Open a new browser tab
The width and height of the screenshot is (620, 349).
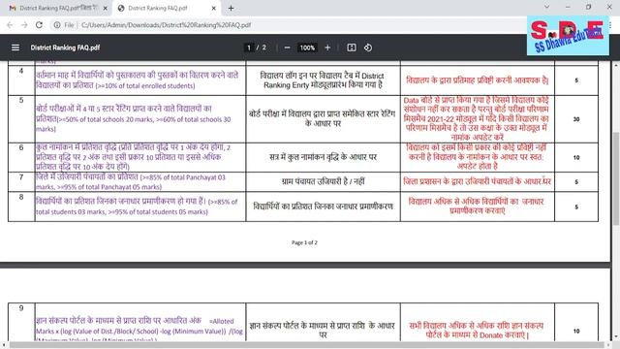point(231,8)
